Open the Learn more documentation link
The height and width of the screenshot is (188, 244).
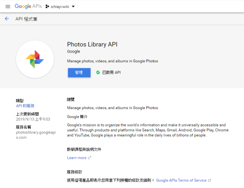click(77, 158)
